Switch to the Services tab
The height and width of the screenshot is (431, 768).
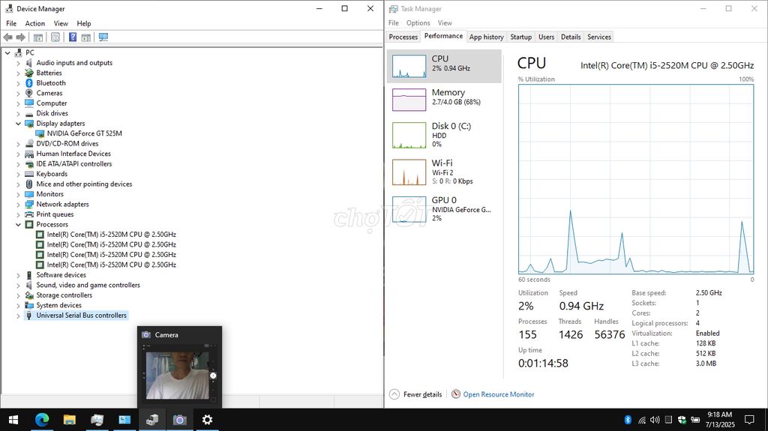click(599, 37)
